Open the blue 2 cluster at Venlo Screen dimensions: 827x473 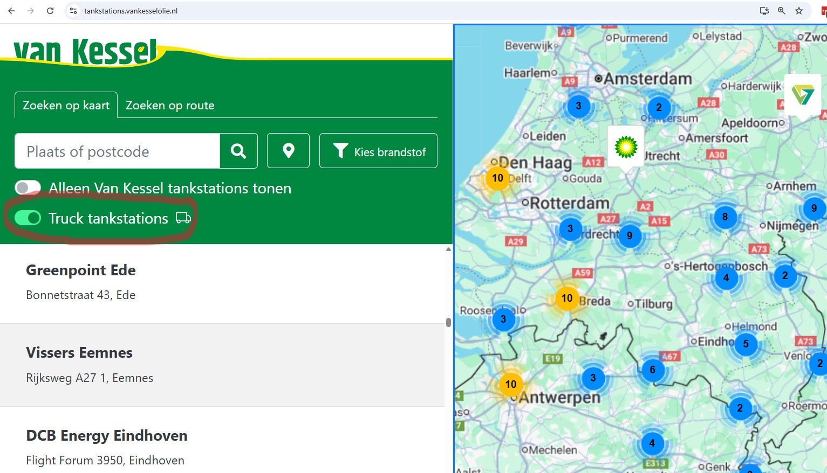point(819,363)
